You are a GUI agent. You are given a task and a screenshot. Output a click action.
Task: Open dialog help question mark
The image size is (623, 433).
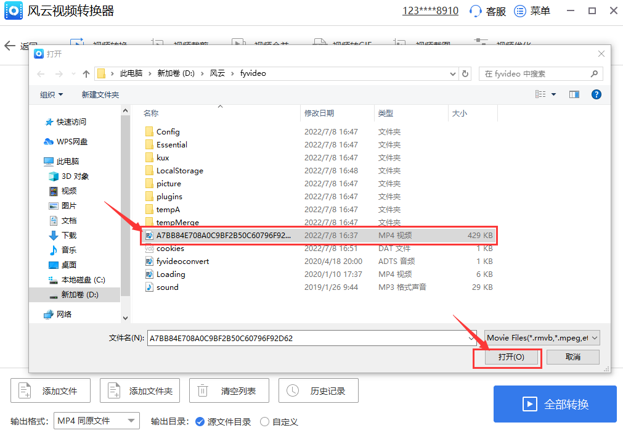(596, 94)
